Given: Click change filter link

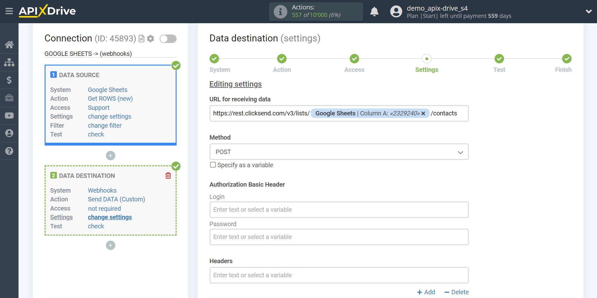Looking at the screenshot, I should [x=105, y=125].
